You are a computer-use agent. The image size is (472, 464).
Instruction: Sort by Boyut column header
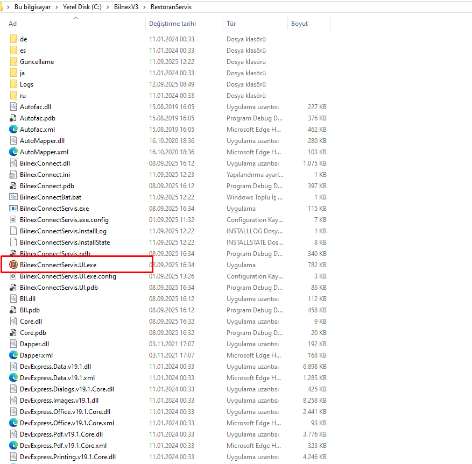pos(299,24)
